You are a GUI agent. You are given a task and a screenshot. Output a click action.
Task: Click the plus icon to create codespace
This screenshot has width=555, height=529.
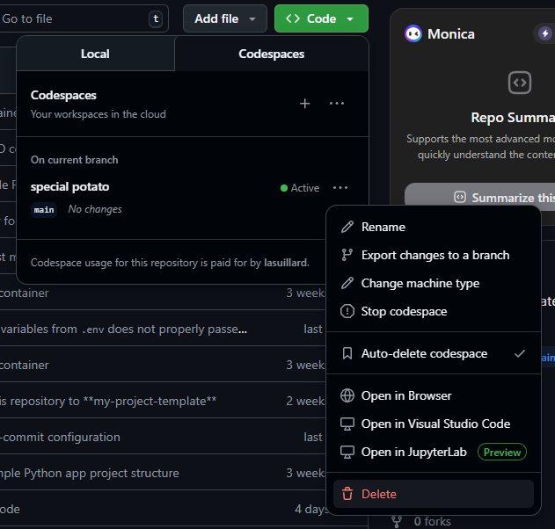(x=305, y=104)
